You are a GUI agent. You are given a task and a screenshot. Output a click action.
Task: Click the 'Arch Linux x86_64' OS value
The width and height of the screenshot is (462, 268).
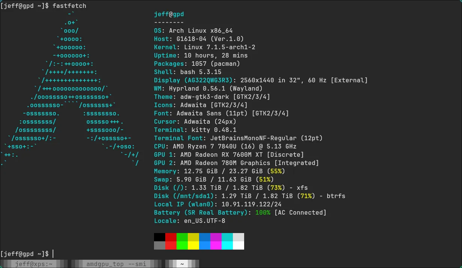click(x=201, y=30)
